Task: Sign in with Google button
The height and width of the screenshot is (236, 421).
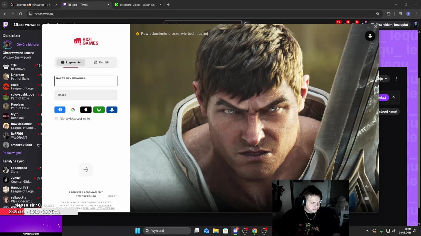Action: [x=73, y=110]
